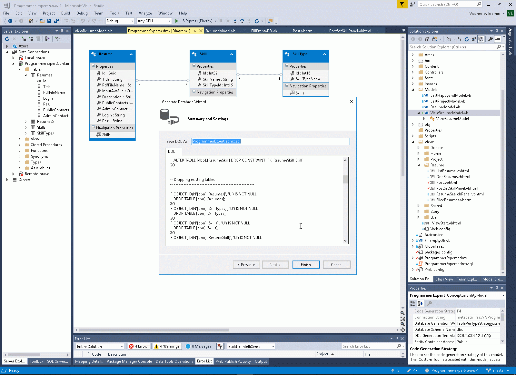Click the Quick Launch search box

pyautogui.click(x=450, y=4)
